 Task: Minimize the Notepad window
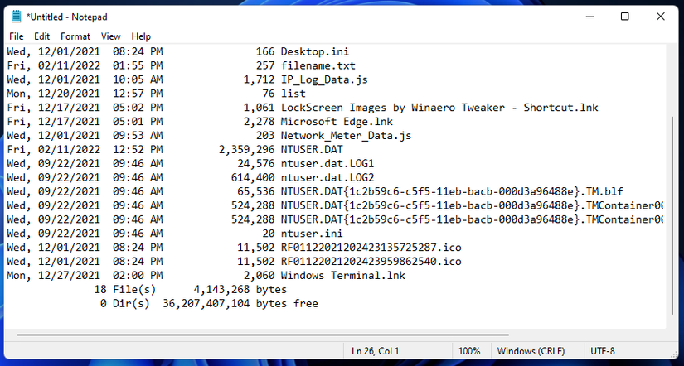pos(585,17)
